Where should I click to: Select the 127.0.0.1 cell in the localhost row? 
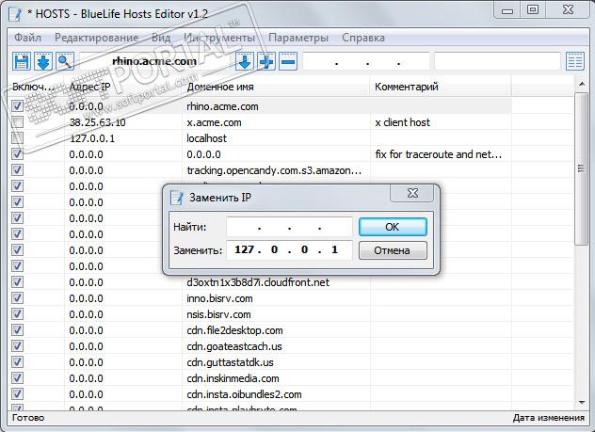[92, 138]
